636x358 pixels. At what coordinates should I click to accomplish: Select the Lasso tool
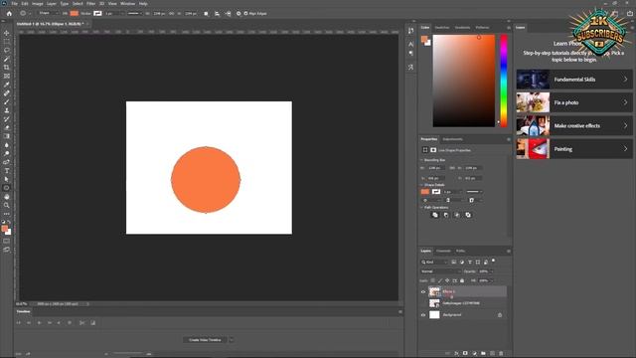pyautogui.click(x=7, y=51)
